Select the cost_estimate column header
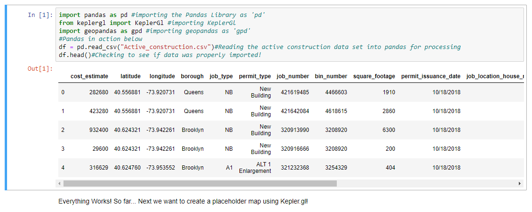Image resolution: width=532 pixels, height=212 pixels. pyautogui.click(x=89, y=76)
